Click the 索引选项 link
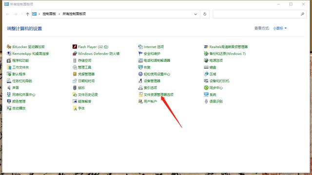 [151, 87]
